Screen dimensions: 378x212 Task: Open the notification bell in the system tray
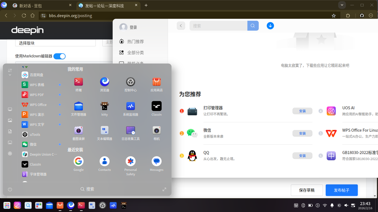click(x=332, y=205)
